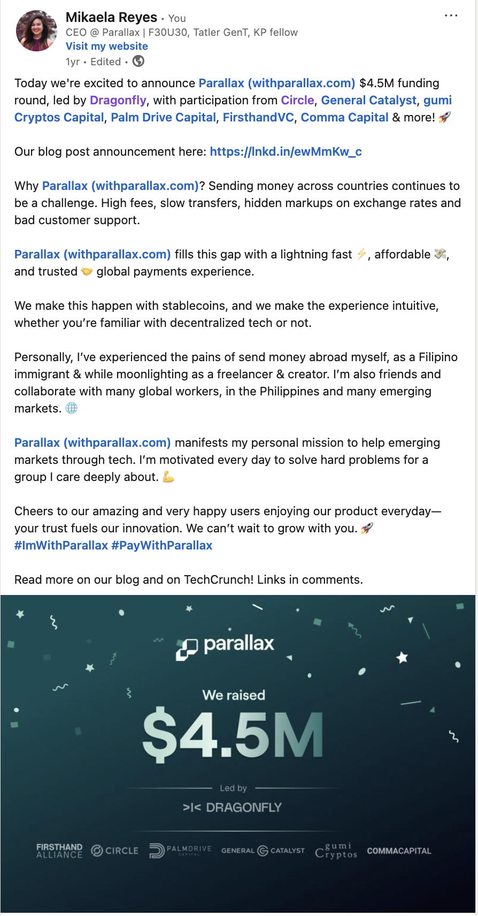The image size is (478, 916).
Task: Click the General Catalyst logo in the image
Action: pos(263,850)
